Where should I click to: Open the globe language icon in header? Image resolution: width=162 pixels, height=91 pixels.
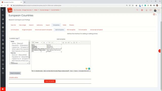(x=142, y=10)
